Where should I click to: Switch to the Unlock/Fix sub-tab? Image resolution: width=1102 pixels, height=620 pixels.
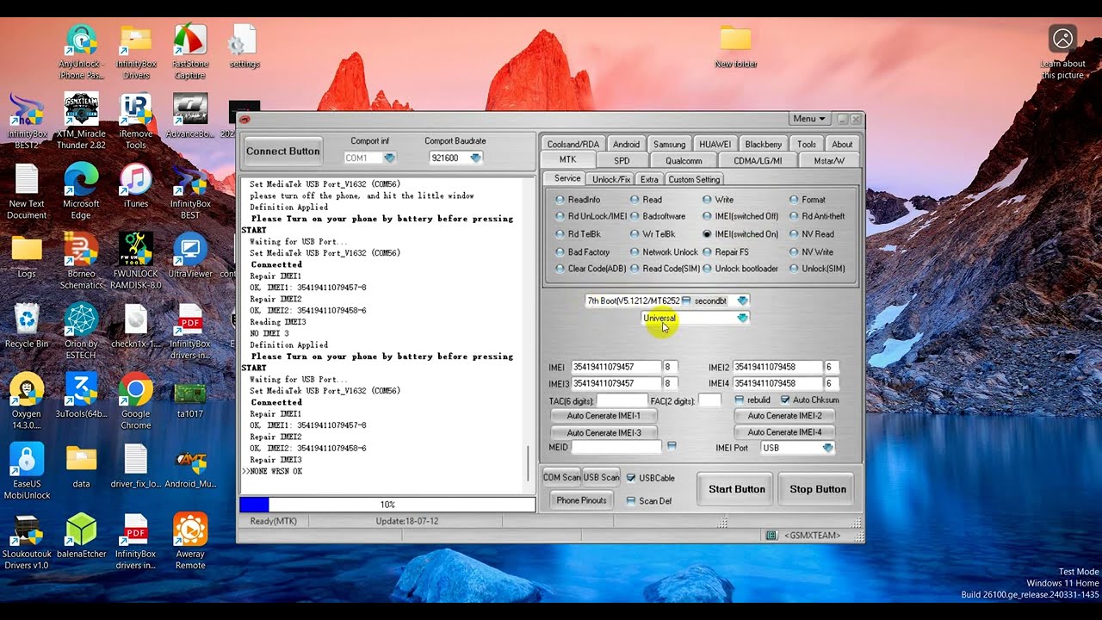[x=611, y=179]
